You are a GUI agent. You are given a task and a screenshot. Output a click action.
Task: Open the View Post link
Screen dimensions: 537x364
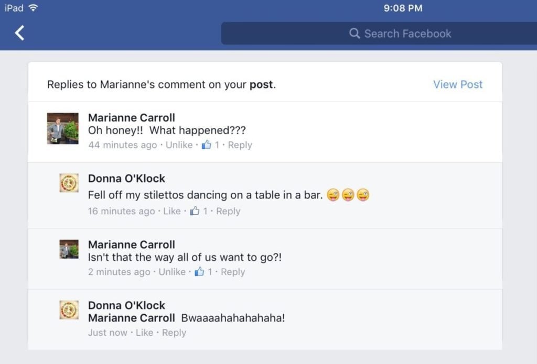[x=458, y=84]
